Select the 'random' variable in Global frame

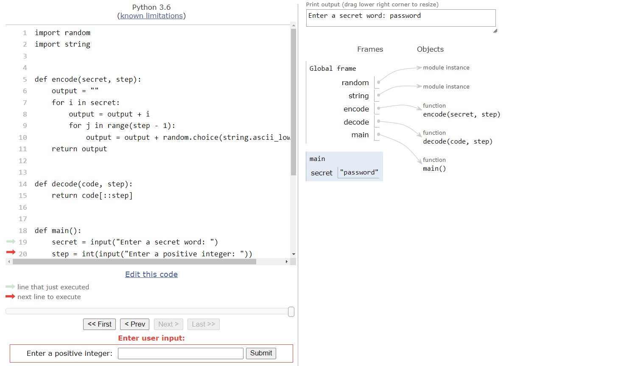pos(355,83)
